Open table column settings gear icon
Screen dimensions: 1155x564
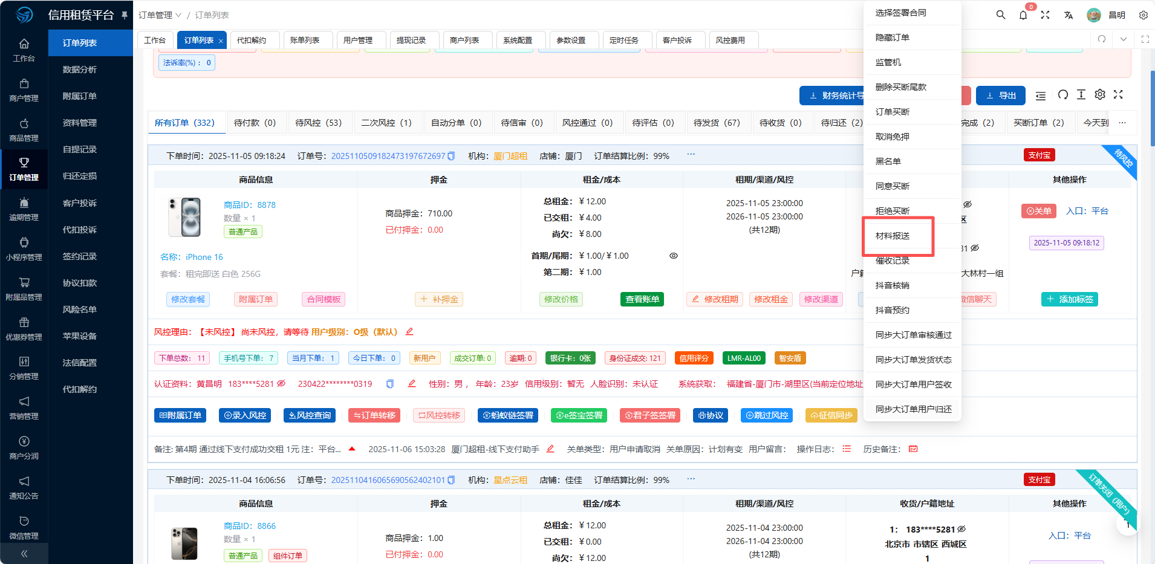click(x=1100, y=95)
